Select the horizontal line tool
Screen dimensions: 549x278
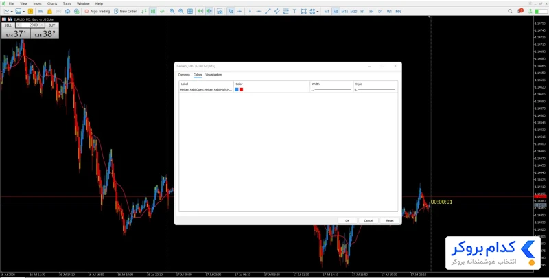pos(259,11)
